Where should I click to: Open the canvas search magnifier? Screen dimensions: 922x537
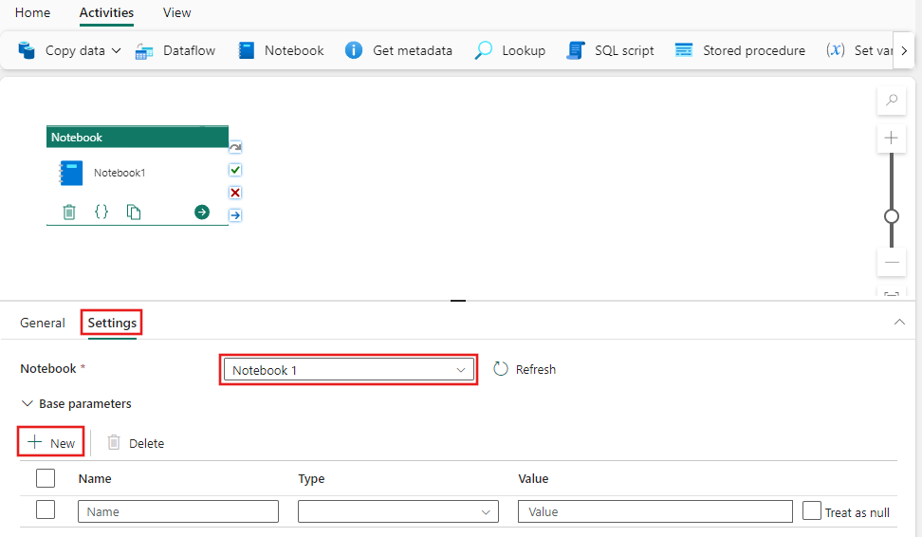[892, 100]
